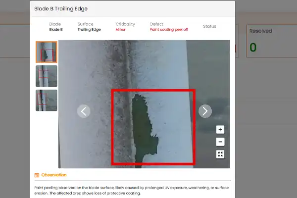This screenshot has width=297, height=198.
Task: Click the 'Blade B Trailing Edge' dialog title
Action: point(61,9)
